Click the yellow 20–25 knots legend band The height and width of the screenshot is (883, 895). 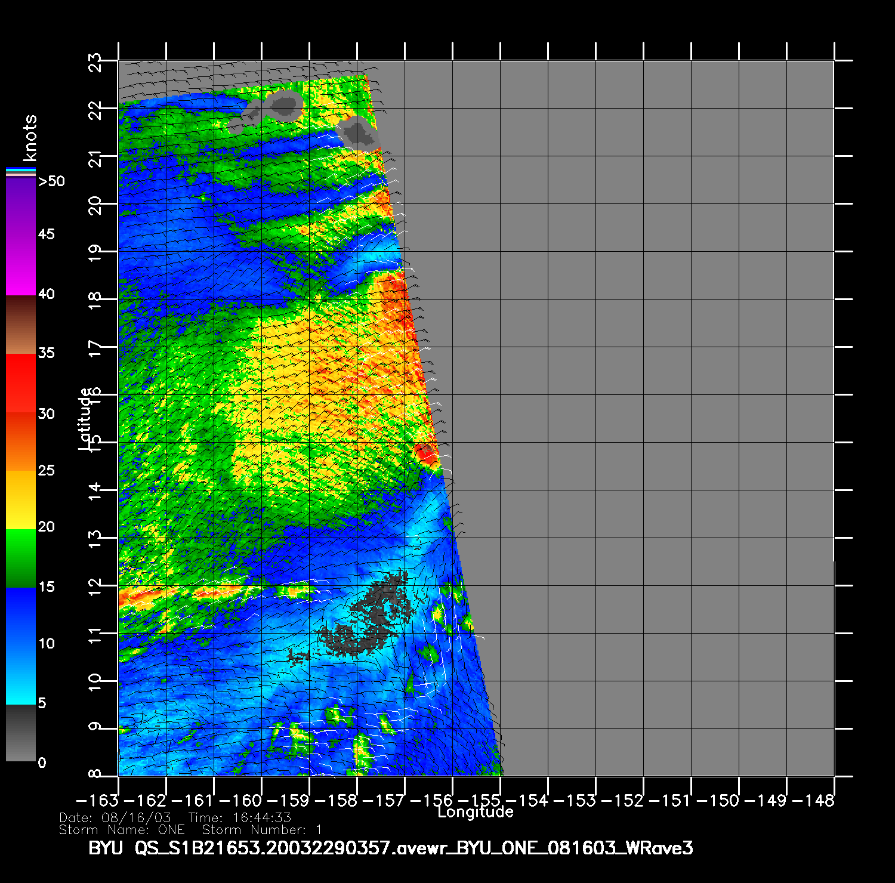pyautogui.click(x=21, y=499)
